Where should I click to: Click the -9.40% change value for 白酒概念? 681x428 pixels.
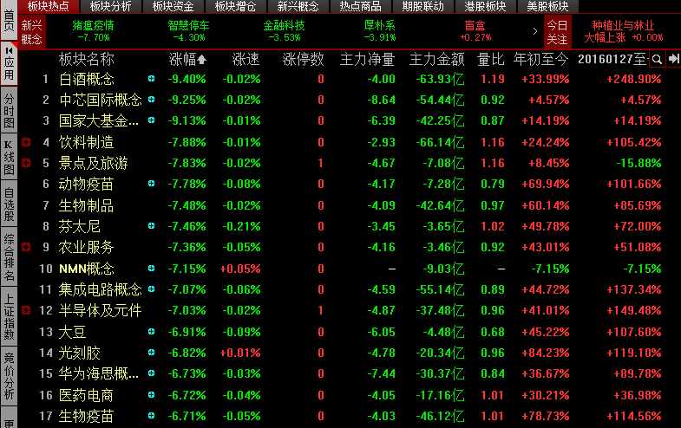(187, 79)
